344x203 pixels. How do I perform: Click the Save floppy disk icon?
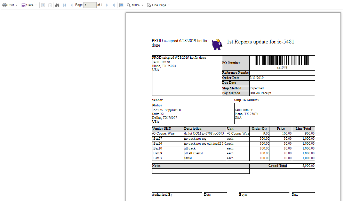24,5
